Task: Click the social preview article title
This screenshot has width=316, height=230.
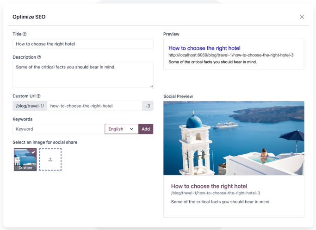Action: tap(209, 187)
